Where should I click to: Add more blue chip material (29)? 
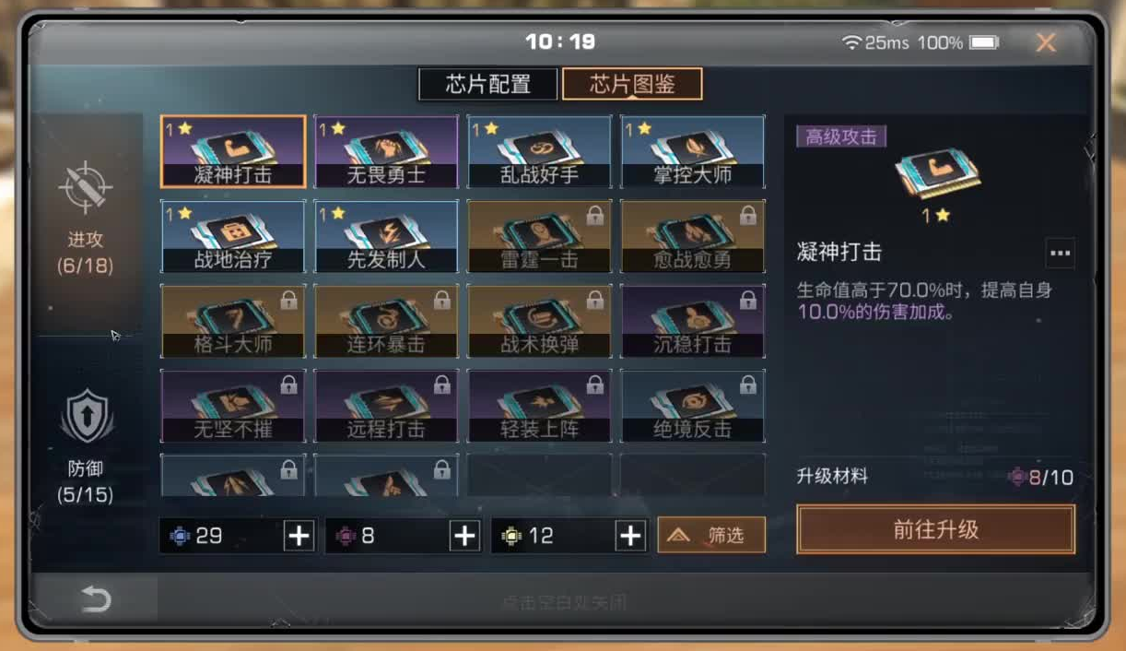(x=299, y=536)
